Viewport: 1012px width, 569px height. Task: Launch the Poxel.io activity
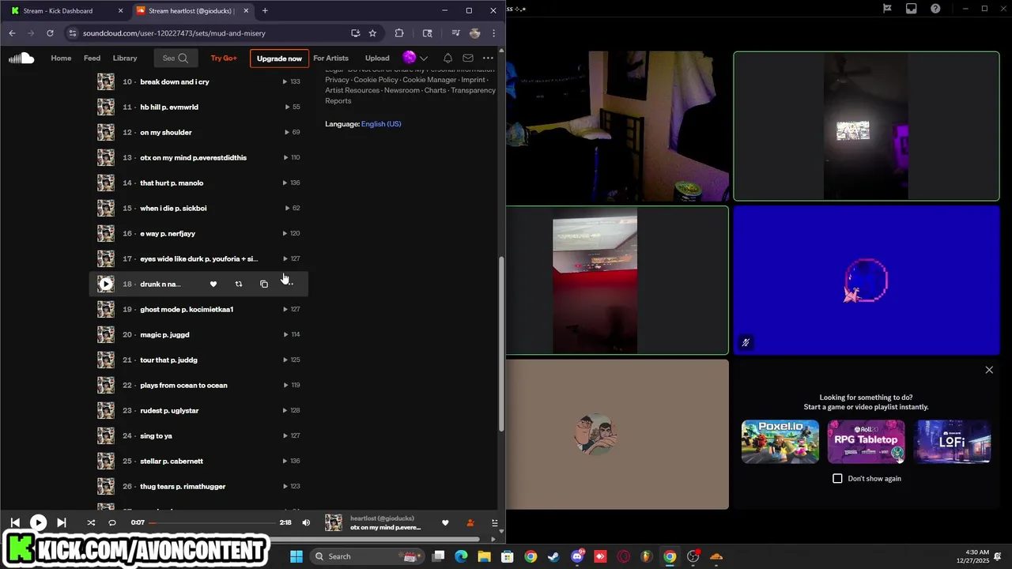click(x=780, y=441)
